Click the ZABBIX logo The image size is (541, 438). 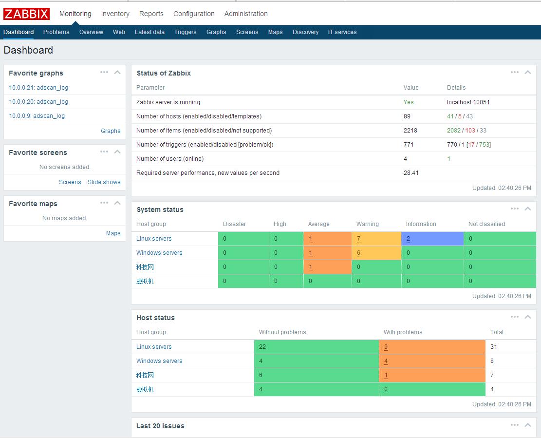coord(26,14)
